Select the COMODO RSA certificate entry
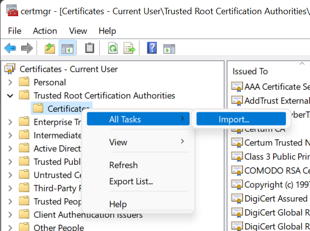Screen dimensions: 310x231 tap(277, 171)
